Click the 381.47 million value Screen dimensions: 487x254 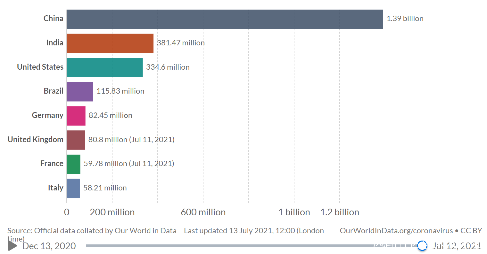(x=181, y=43)
